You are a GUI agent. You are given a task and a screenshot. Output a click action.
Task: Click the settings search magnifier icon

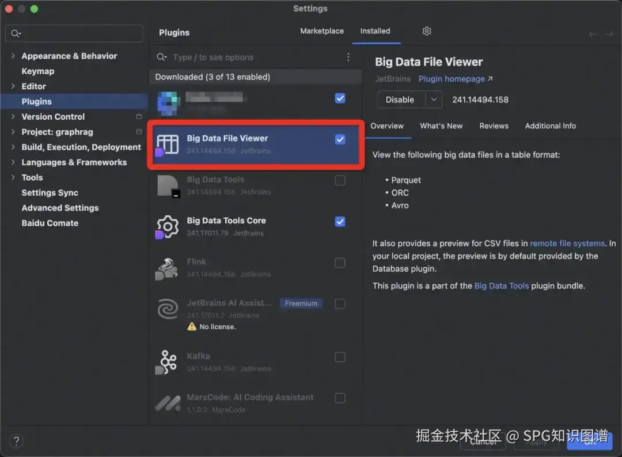click(x=16, y=33)
